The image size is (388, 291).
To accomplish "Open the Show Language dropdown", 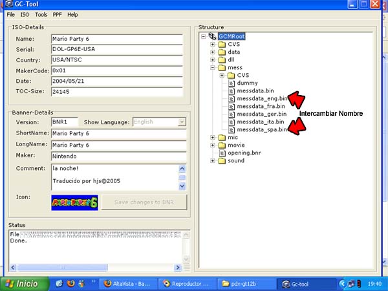I will [182, 122].
